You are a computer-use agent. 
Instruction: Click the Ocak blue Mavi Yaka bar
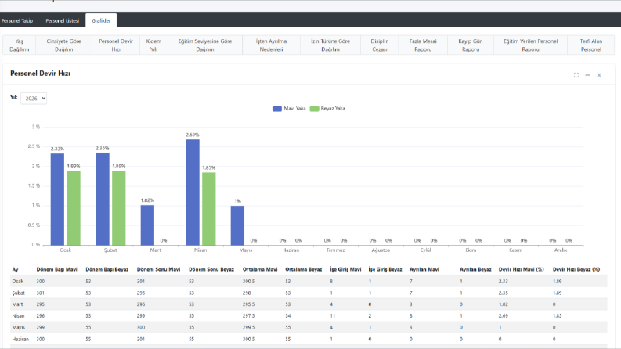tap(57, 199)
